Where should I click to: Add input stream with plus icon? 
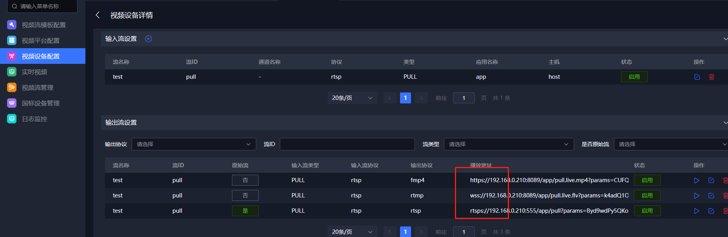[x=148, y=39]
